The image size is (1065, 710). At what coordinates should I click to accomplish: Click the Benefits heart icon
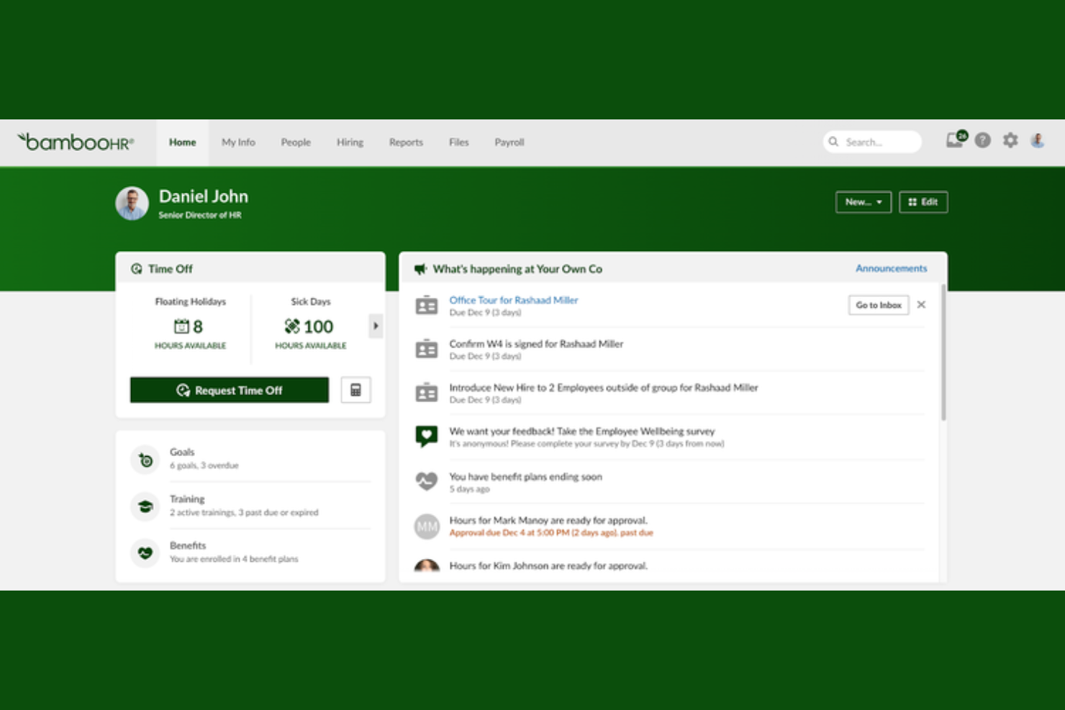click(145, 552)
